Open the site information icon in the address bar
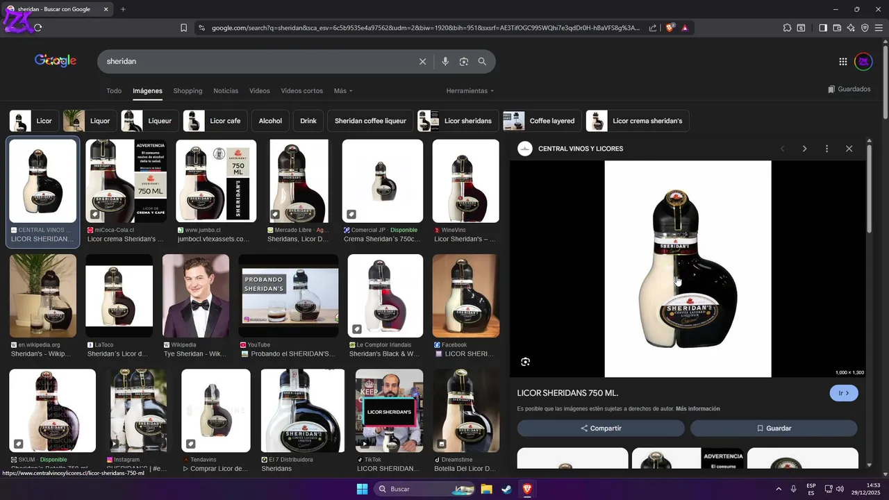The image size is (889, 500). coord(201,28)
